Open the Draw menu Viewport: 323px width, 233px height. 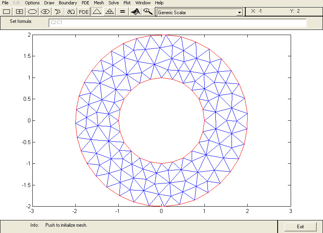pos(49,3)
